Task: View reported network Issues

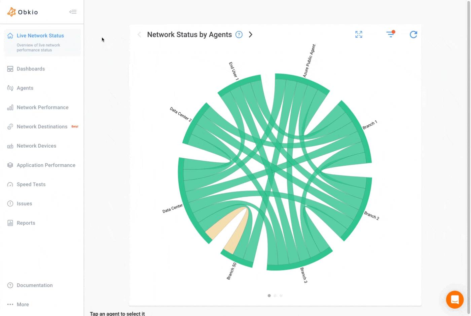Action: [24, 203]
